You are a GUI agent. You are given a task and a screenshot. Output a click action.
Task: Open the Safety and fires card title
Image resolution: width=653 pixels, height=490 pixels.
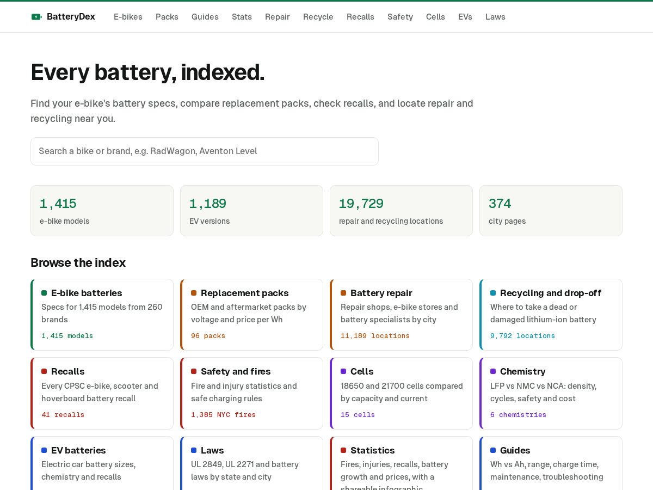236,371
